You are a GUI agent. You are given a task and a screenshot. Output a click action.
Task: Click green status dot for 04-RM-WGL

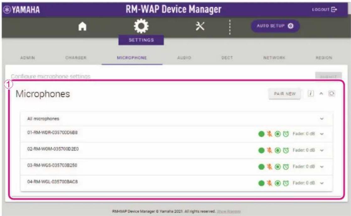pyautogui.click(x=261, y=183)
